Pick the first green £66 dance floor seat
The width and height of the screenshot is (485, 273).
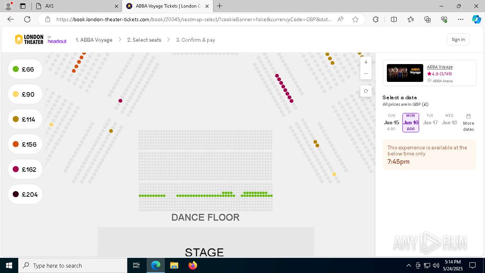[x=140, y=196]
